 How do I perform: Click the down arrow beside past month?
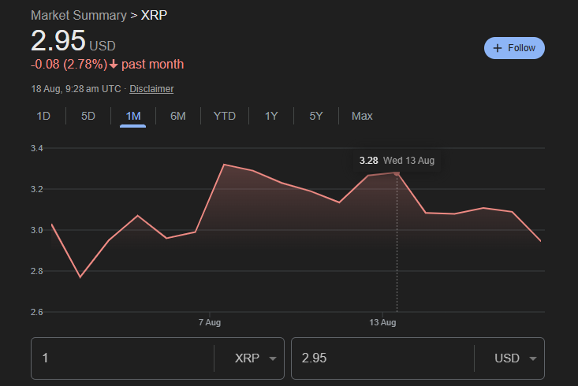point(114,65)
